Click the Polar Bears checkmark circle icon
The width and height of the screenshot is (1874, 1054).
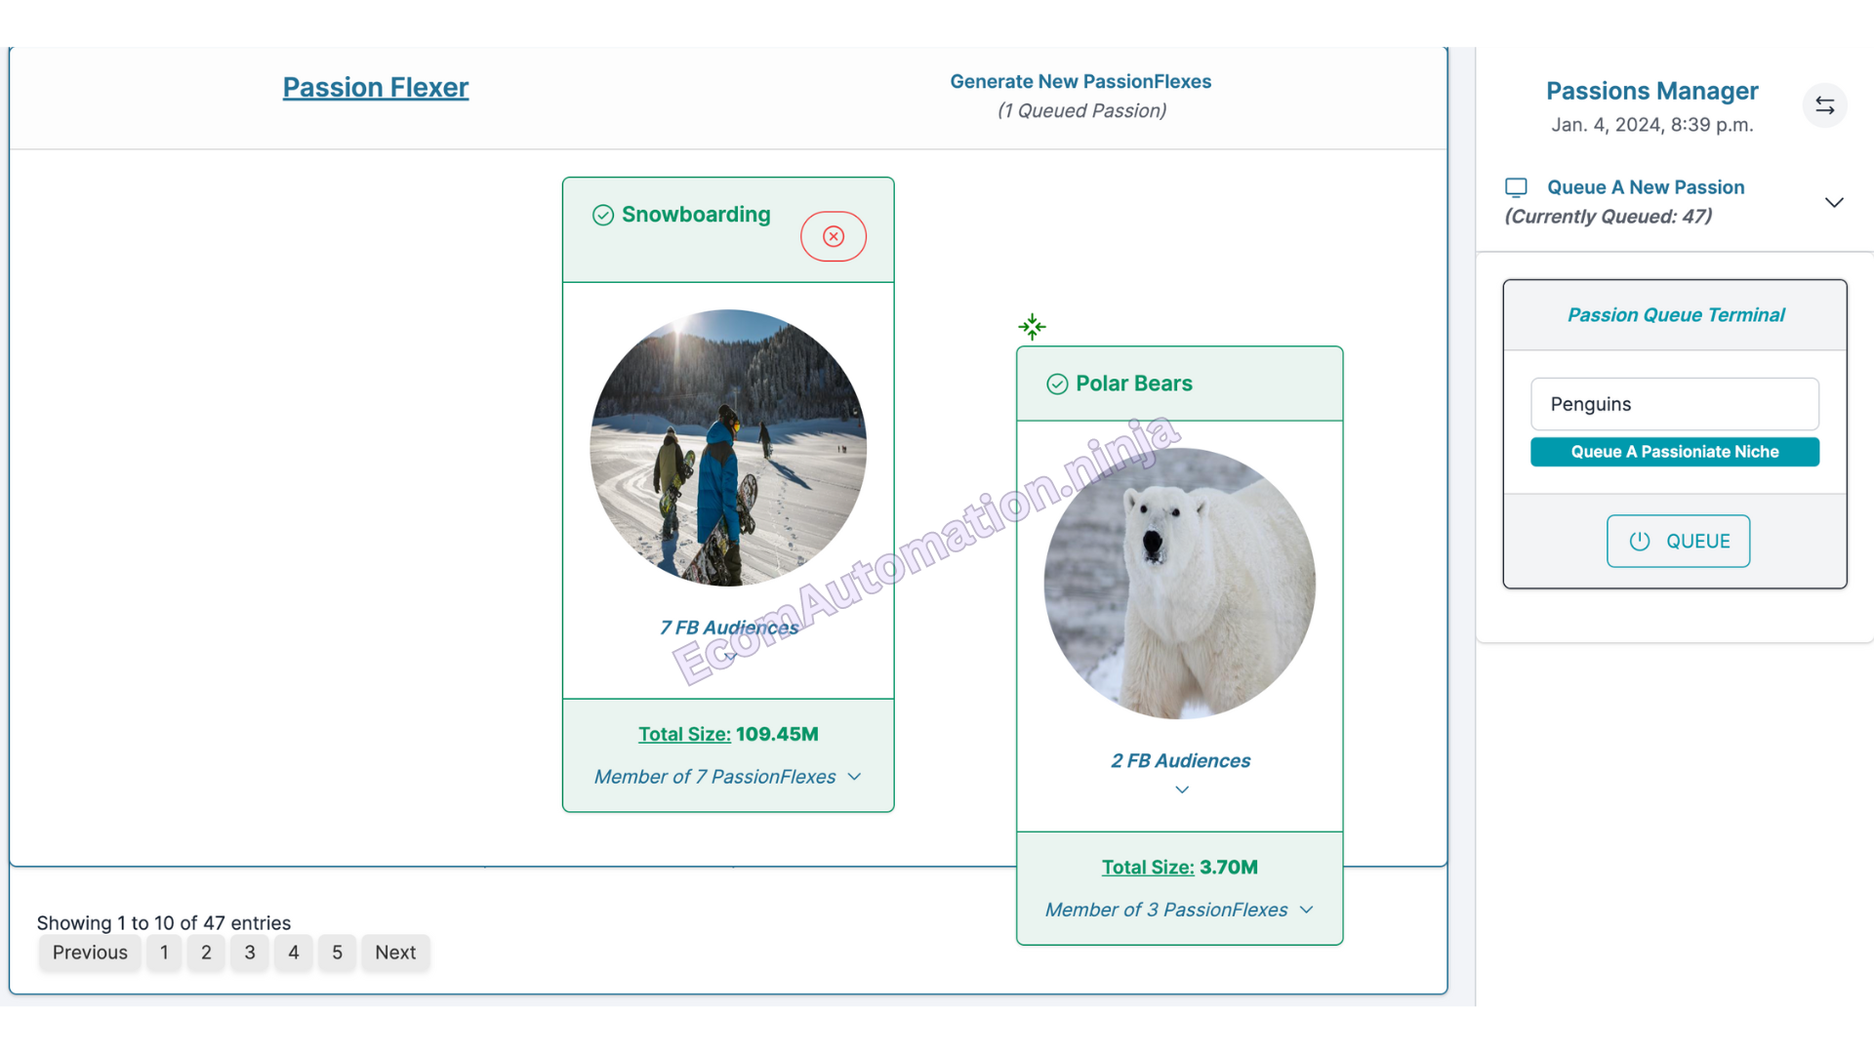[x=1057, y=385]
